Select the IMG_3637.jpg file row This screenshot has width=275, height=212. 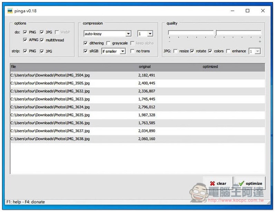(137, 131)
